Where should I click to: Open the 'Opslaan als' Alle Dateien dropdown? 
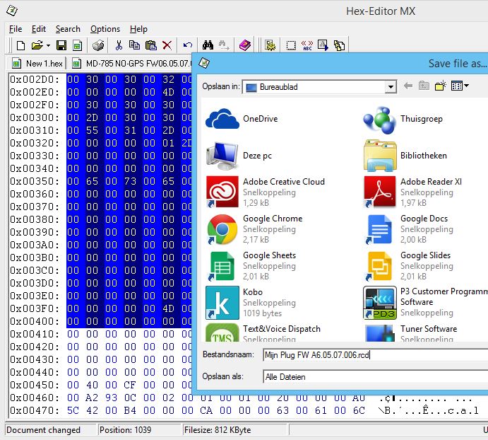pyautogui.click(x=375, y=377)
